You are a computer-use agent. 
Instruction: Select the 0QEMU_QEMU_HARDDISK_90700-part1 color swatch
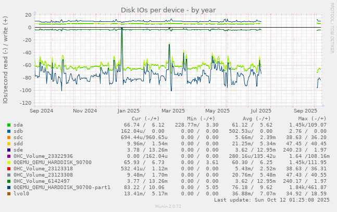9,188
